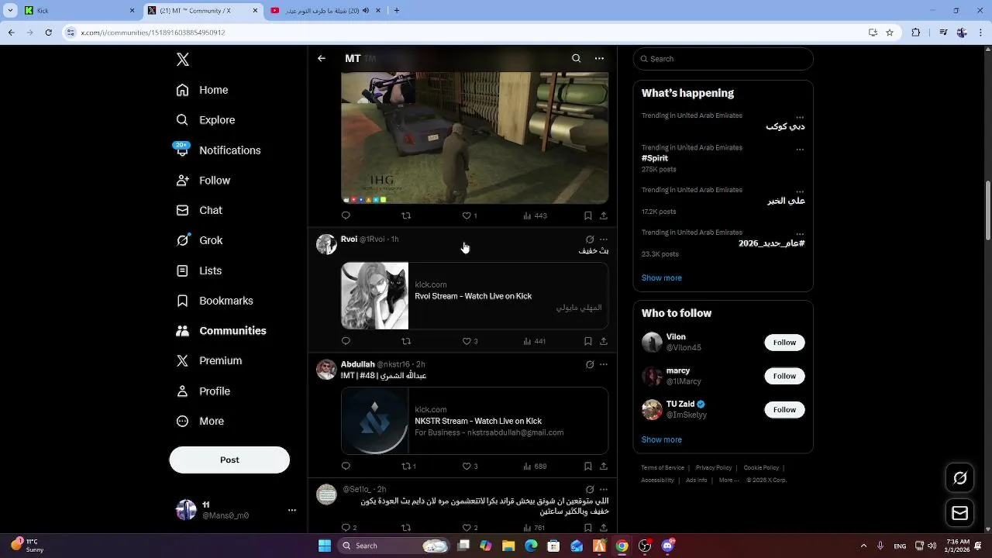Show more trends under What's happening
The height and width of the screenshot is (558, 992).
[x=661, y=277]
